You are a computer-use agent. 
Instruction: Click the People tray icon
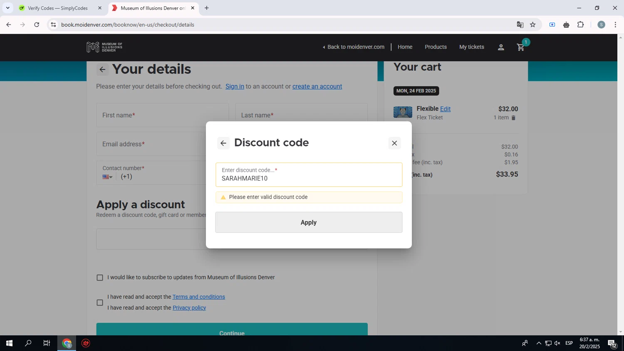tap(525, 343)
